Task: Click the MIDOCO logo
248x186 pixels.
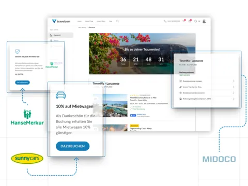Action: click(x=219, y=159)
